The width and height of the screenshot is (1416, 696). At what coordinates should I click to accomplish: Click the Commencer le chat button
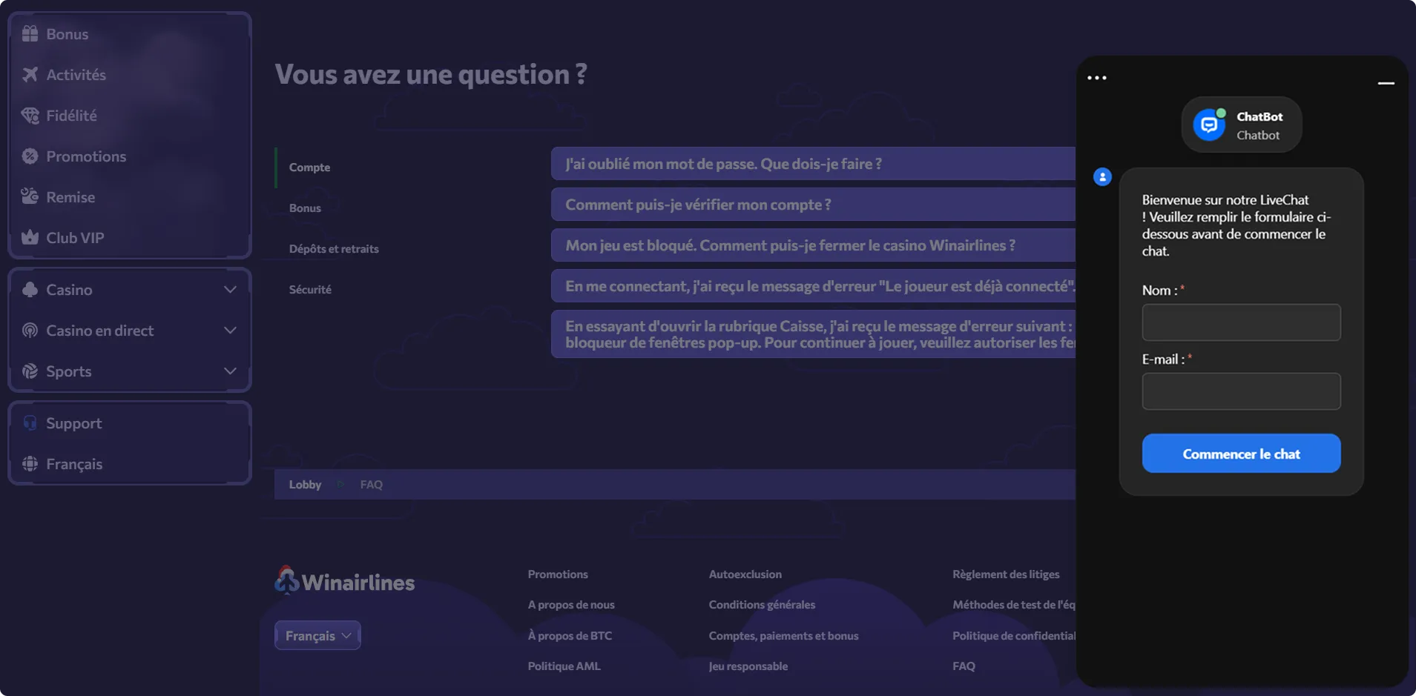1240,453
